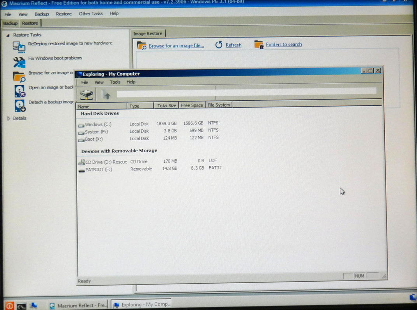Select the PATRIOT (F:) removable drive icon
This screenshot has width=417, height=310.
[x=82, y=171]
